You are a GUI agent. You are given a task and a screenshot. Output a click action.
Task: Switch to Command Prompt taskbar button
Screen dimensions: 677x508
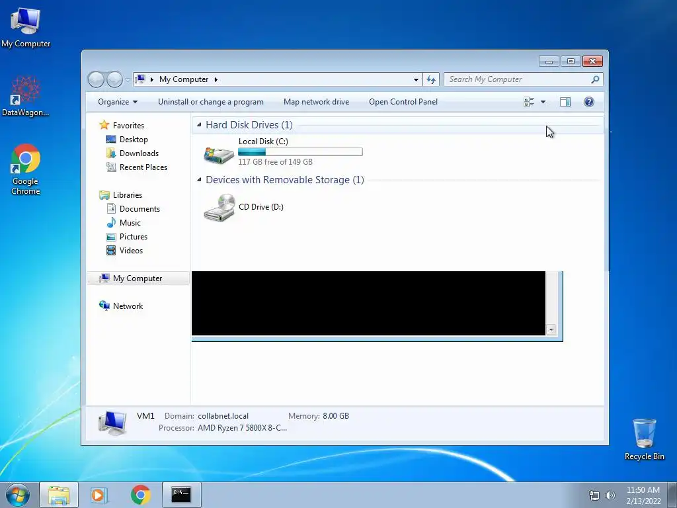click(x=181, y=495)
